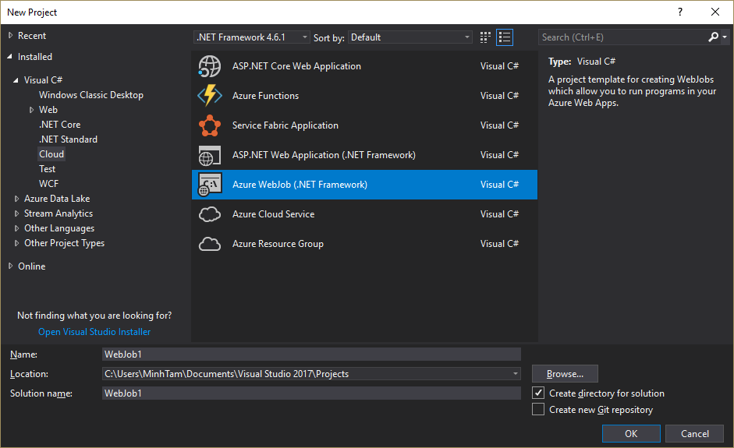Click the Azure Functions lightning bolt icon

click(209, 96)
